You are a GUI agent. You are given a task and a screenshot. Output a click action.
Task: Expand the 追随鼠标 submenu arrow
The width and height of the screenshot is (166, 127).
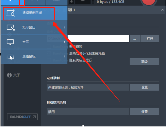(x=65, y=57)
